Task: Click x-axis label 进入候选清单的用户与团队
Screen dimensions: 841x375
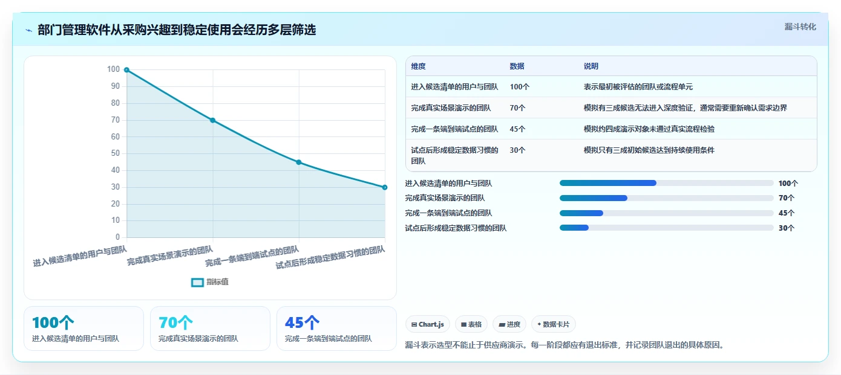Action: 80,257
